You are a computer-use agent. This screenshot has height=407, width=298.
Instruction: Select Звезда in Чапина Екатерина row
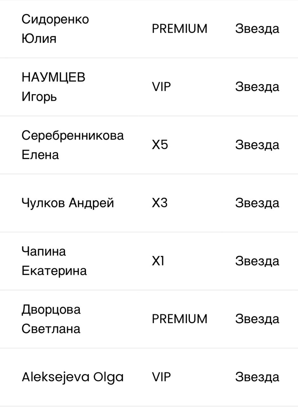coord(257,261)
